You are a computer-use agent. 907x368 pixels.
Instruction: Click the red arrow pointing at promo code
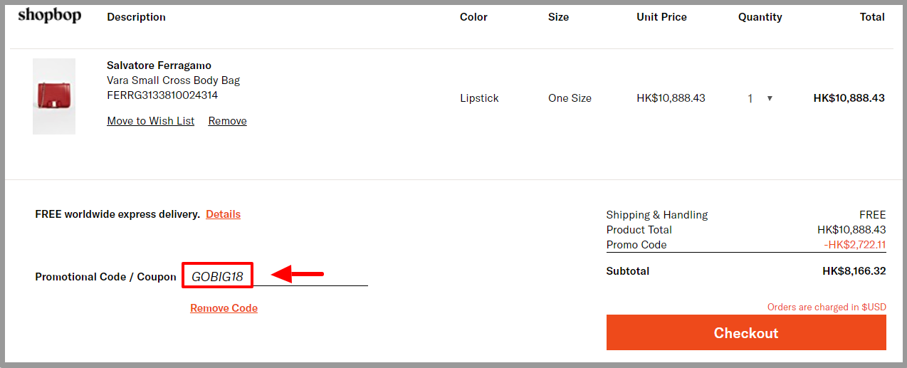(x=298, y=274)
